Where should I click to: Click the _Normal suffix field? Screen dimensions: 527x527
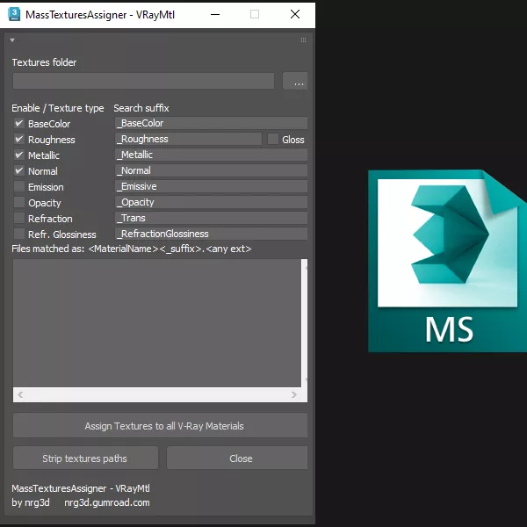[x=211, y=170]
